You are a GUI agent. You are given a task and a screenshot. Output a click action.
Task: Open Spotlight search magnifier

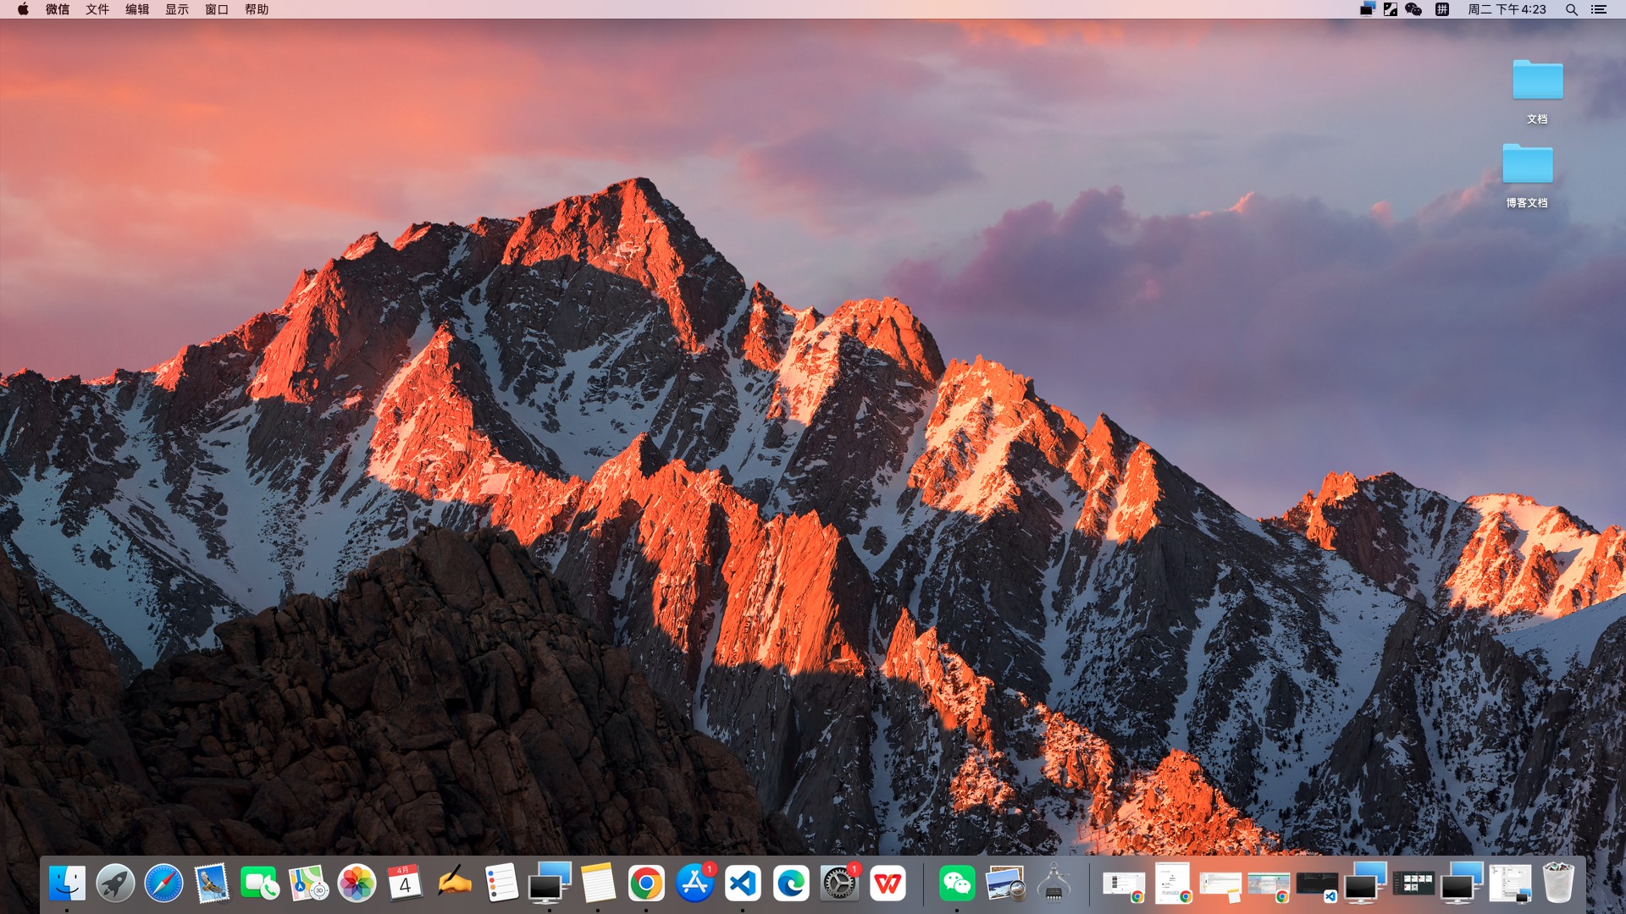click(x=1571, y=9)
